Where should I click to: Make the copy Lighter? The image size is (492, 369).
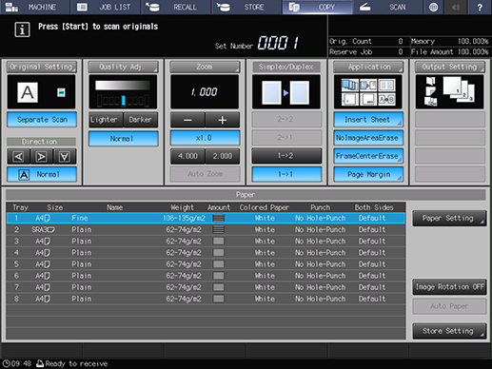pyautogui.click(x=106, y=120)
